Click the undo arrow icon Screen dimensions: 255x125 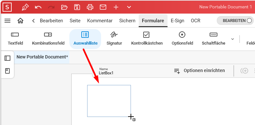coord(38,7)
